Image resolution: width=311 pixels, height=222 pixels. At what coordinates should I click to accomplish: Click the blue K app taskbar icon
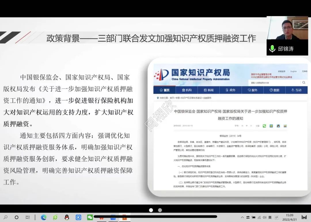pyautogui.click(x=78, y=217)
